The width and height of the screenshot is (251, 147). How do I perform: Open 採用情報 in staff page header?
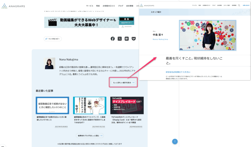pyautogui.click(x=234, y=5)
